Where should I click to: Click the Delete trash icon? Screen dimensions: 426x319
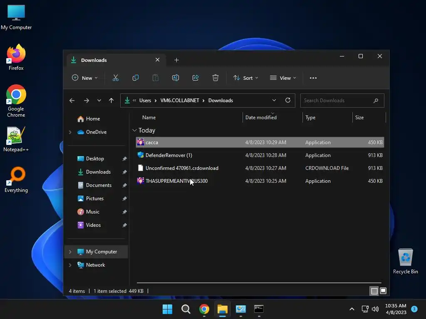(x=215, y=78)
